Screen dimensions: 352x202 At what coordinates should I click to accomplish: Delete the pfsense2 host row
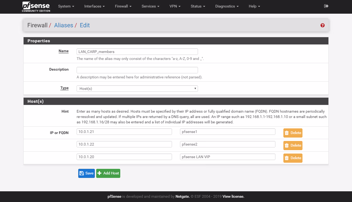coord(293,146)
